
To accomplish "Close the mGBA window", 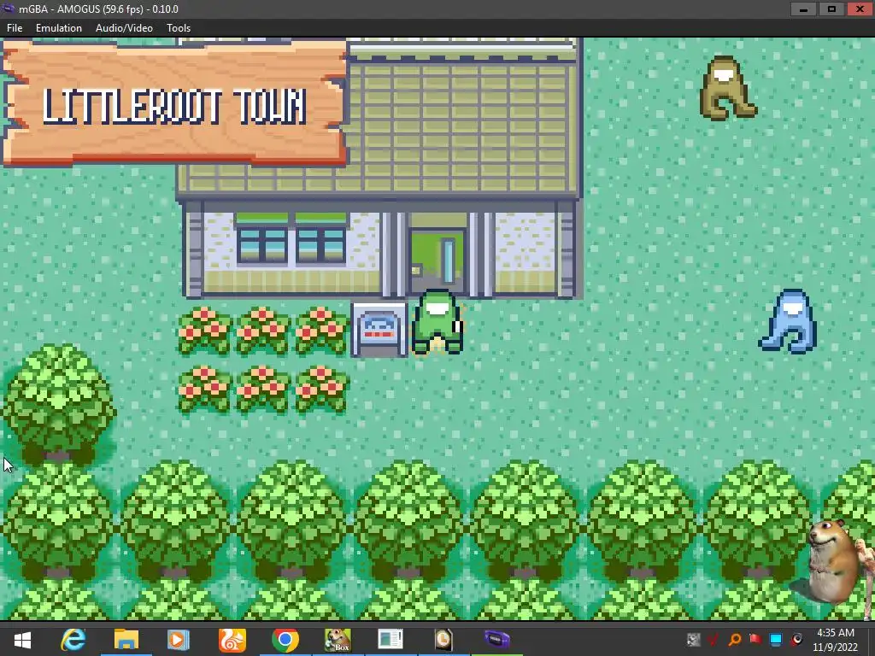I will click(860, 9).
